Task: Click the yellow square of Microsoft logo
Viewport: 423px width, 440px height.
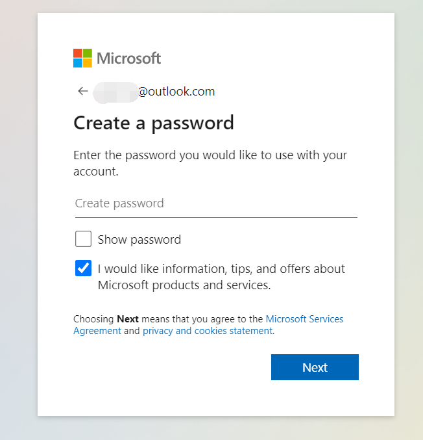Action: coord(88,63)
